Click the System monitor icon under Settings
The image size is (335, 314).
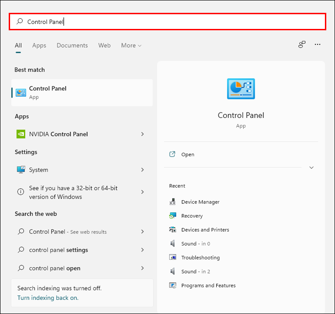point(21,170)
